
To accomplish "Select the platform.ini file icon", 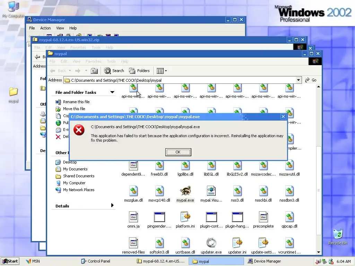I will [x=185, y=217].
